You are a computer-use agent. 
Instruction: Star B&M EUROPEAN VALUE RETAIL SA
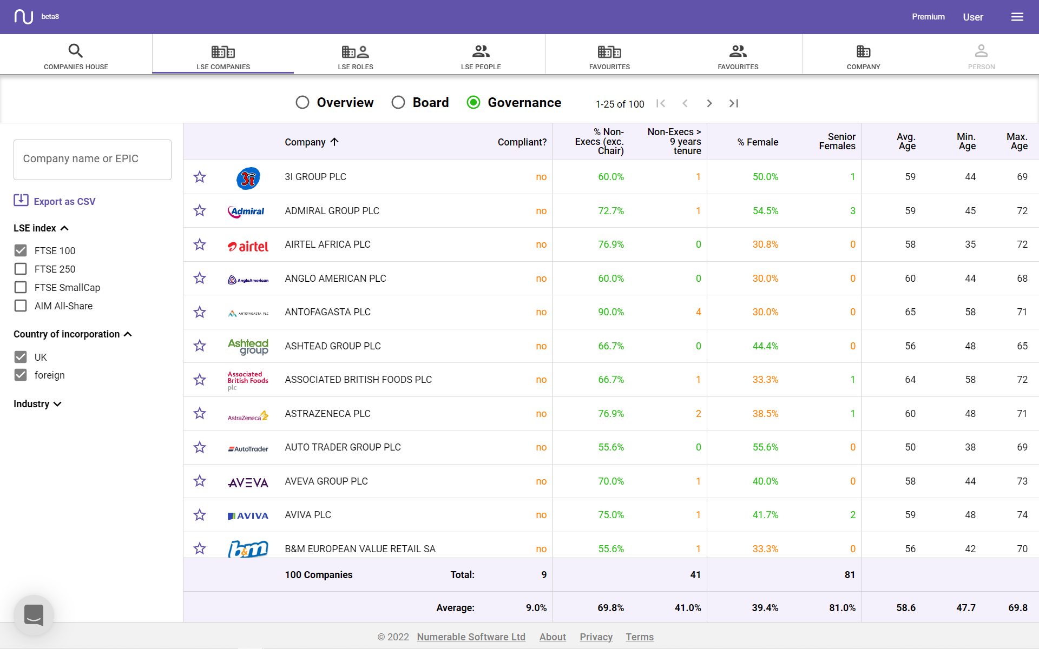point(200,548)
